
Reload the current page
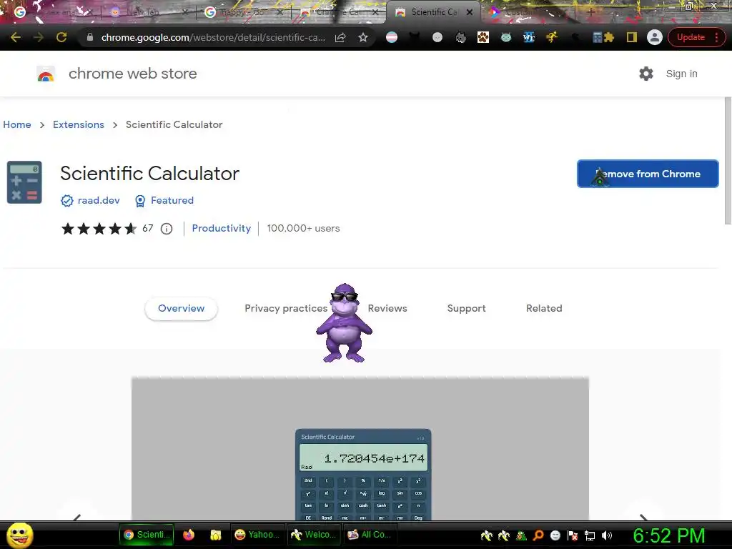tap(61, 37)
